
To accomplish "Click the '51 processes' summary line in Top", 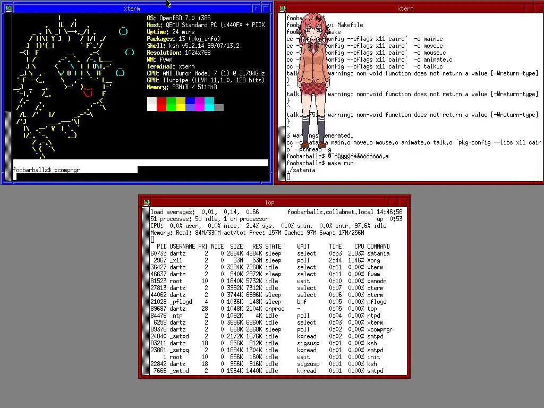I will coord(209,219).
